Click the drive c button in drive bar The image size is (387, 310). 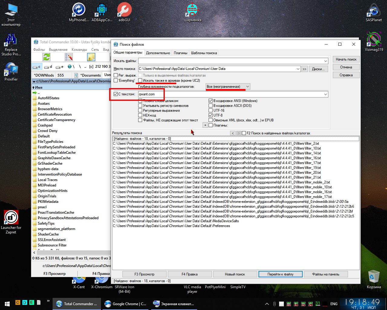tap(37, 67)
